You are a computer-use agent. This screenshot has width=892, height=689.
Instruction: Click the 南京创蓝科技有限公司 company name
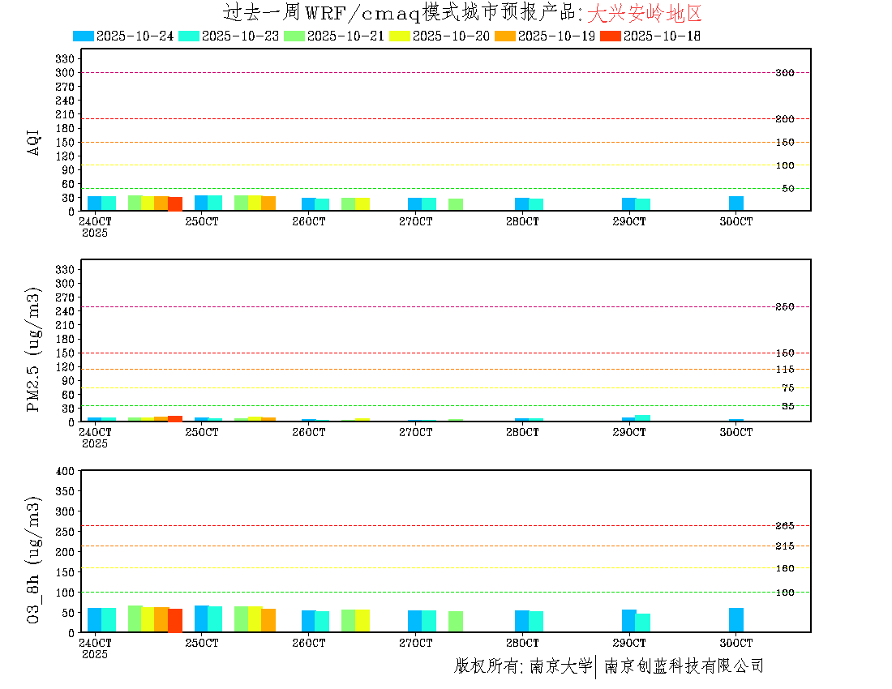[x=684, y=666]
